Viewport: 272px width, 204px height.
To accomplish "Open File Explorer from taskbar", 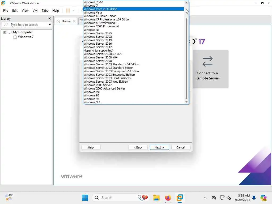I will tap(156, 198).
